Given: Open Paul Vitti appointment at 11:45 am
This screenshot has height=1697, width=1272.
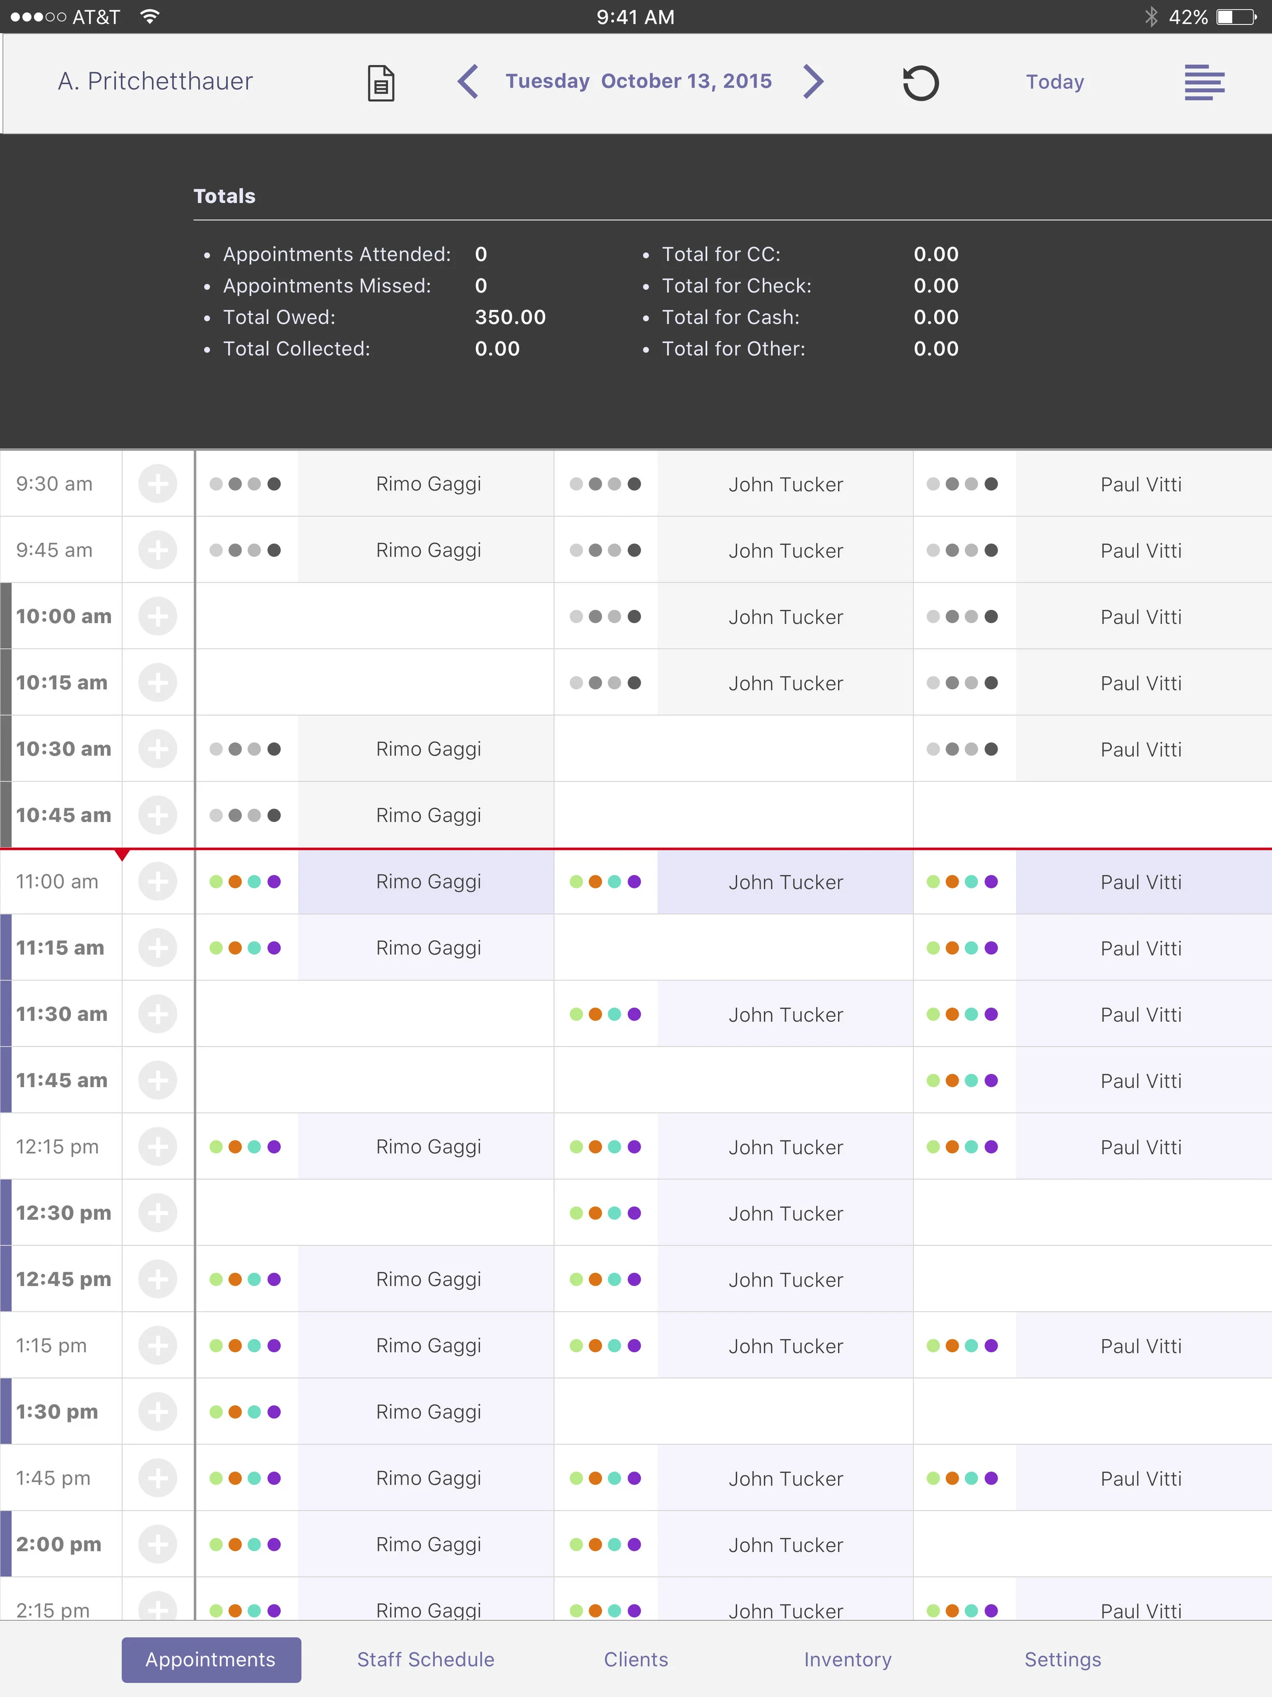Looking at the screenshot, I should point(1140,1080).
